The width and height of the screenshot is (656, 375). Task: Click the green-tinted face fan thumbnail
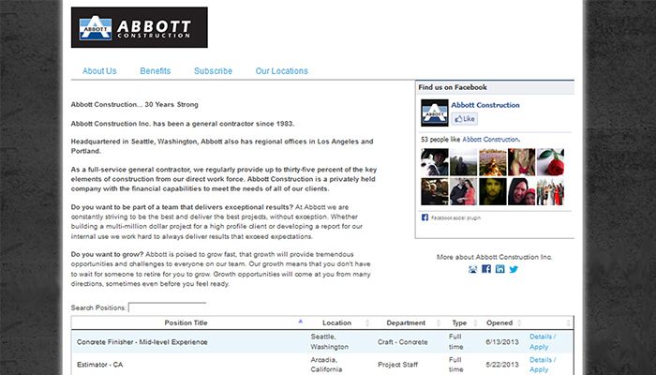point(492,191)
